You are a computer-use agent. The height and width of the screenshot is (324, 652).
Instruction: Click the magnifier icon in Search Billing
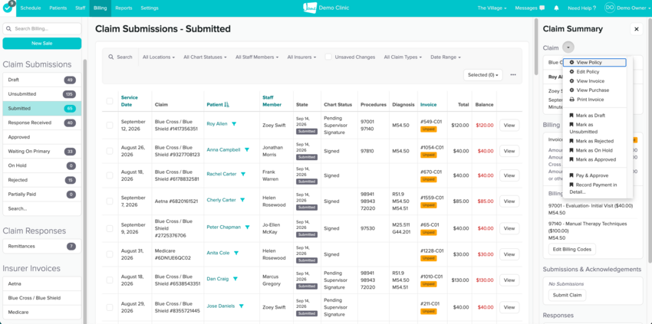pos(8,29)
